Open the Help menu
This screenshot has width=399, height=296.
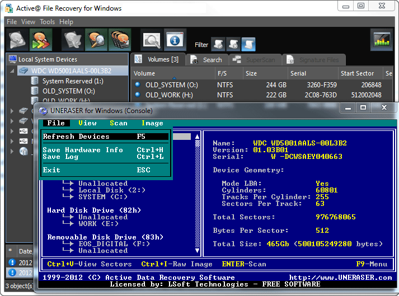pos(66,22)
